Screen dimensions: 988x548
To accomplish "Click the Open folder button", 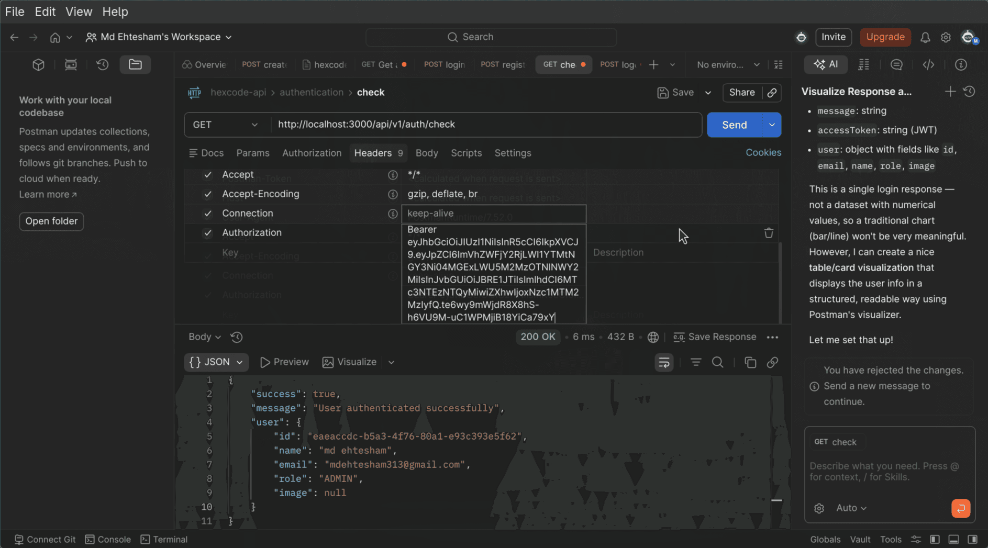I will point(51,221).
